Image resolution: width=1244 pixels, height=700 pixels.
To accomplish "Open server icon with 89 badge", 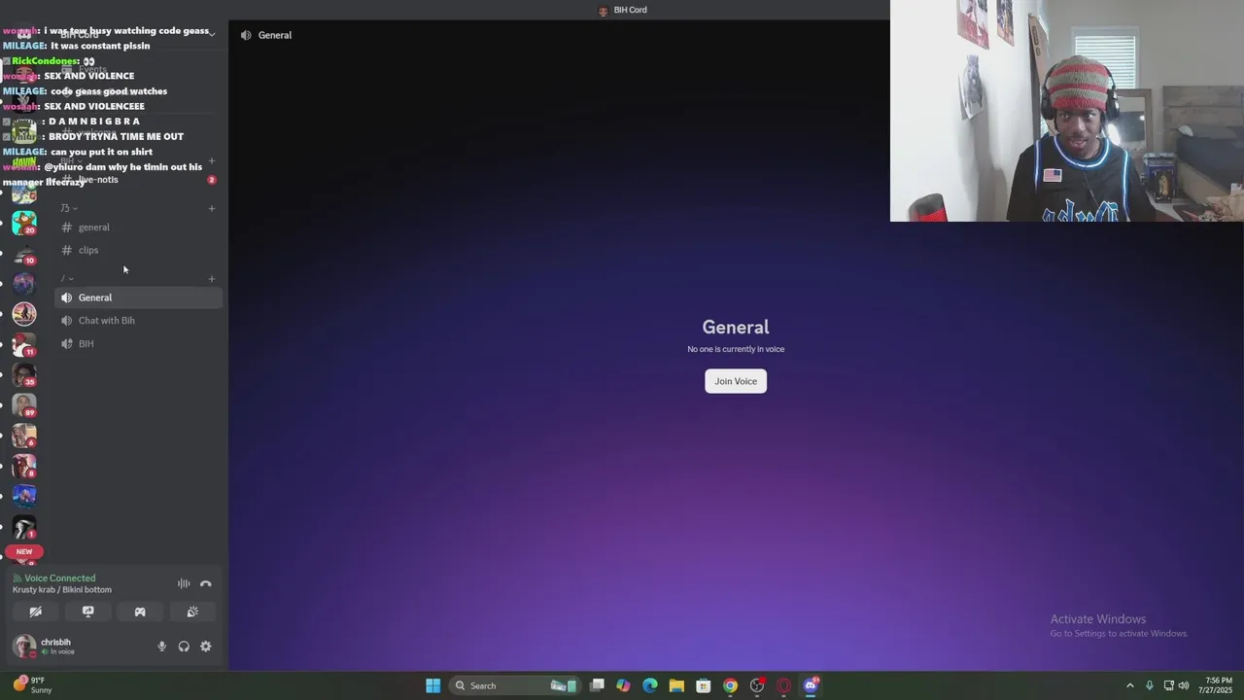I will pos(24,404).
